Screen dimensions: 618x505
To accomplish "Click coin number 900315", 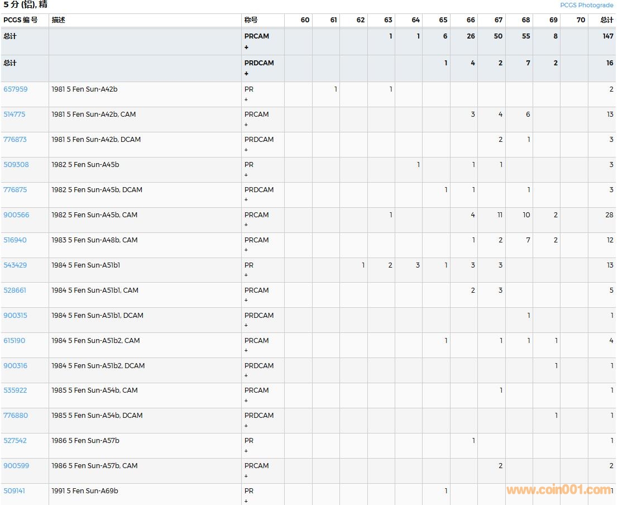I will click(x=15, y=316).
